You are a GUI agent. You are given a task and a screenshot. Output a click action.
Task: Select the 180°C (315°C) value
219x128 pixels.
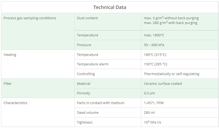(x=155, y=55)
